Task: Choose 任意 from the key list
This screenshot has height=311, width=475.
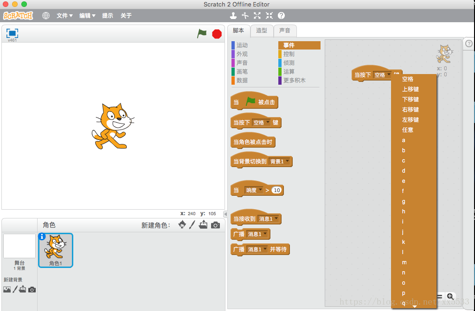Action: [414, 130]
